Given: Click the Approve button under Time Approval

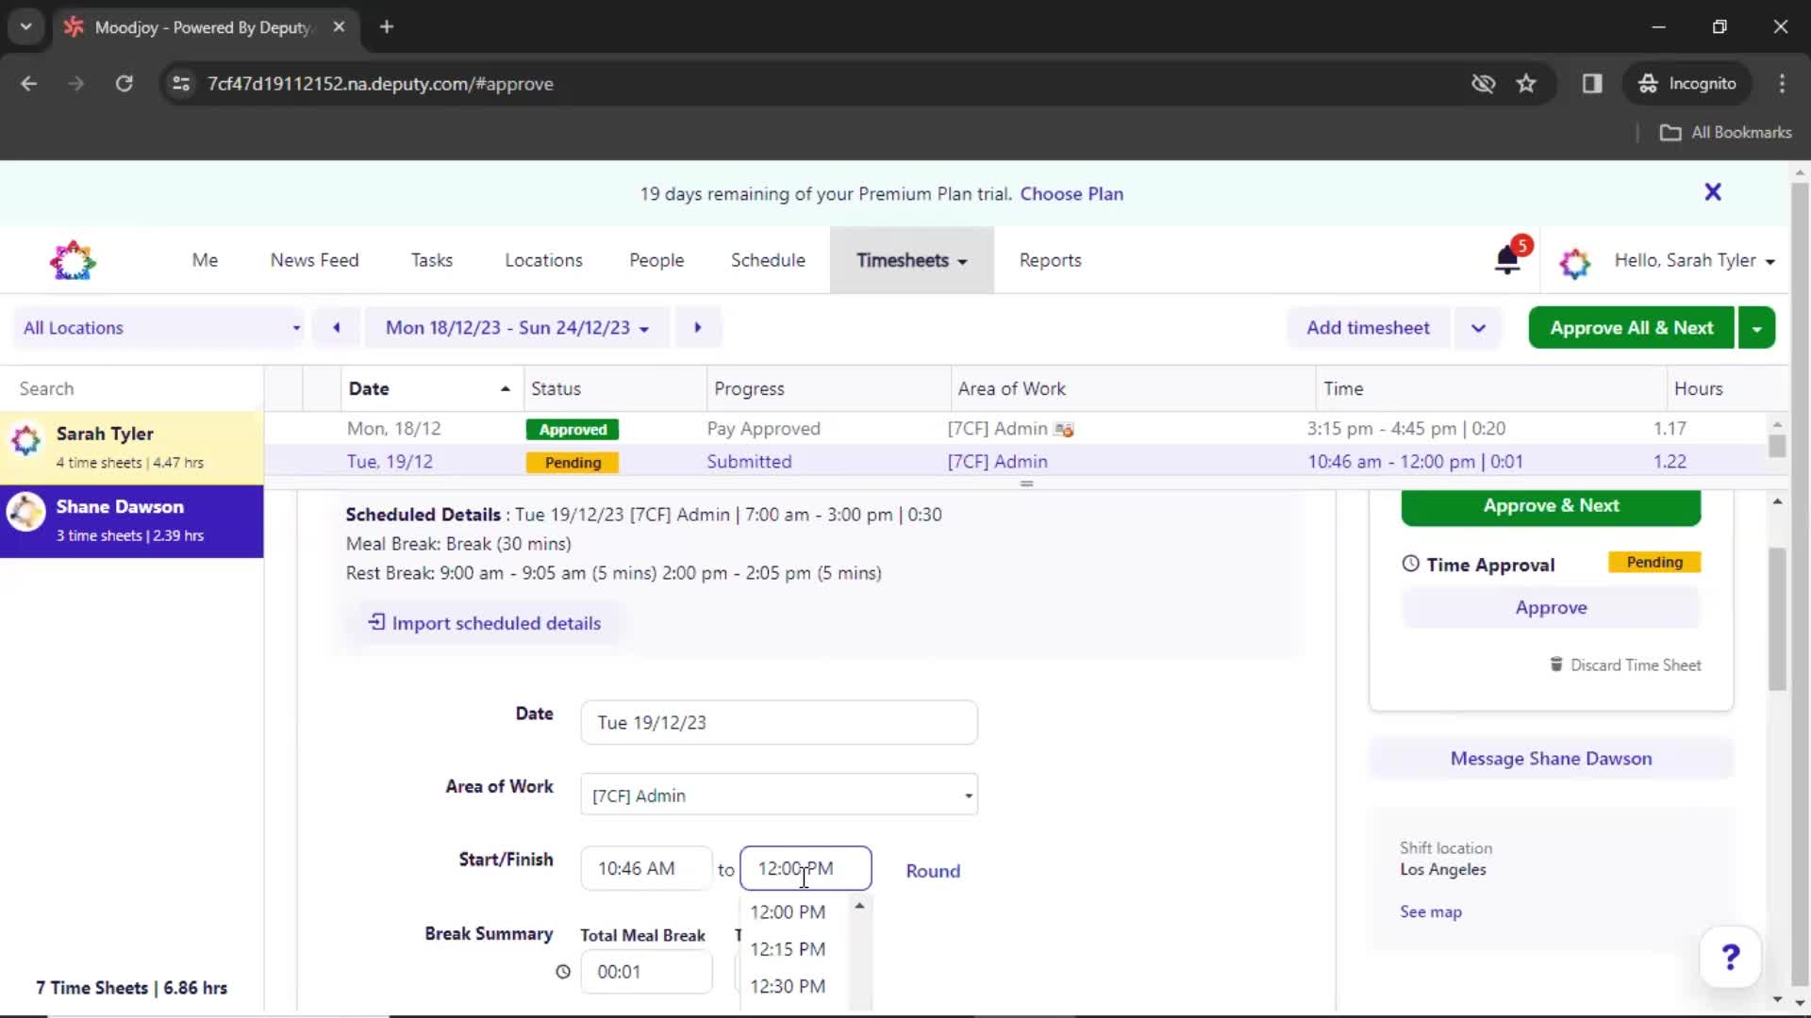Looking at the screenshot, I should point(1551,608).
